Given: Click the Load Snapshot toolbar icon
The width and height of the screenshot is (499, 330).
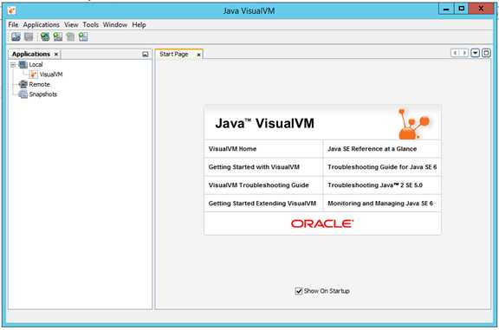Looking at the screenshot, I should pos(16,37).
